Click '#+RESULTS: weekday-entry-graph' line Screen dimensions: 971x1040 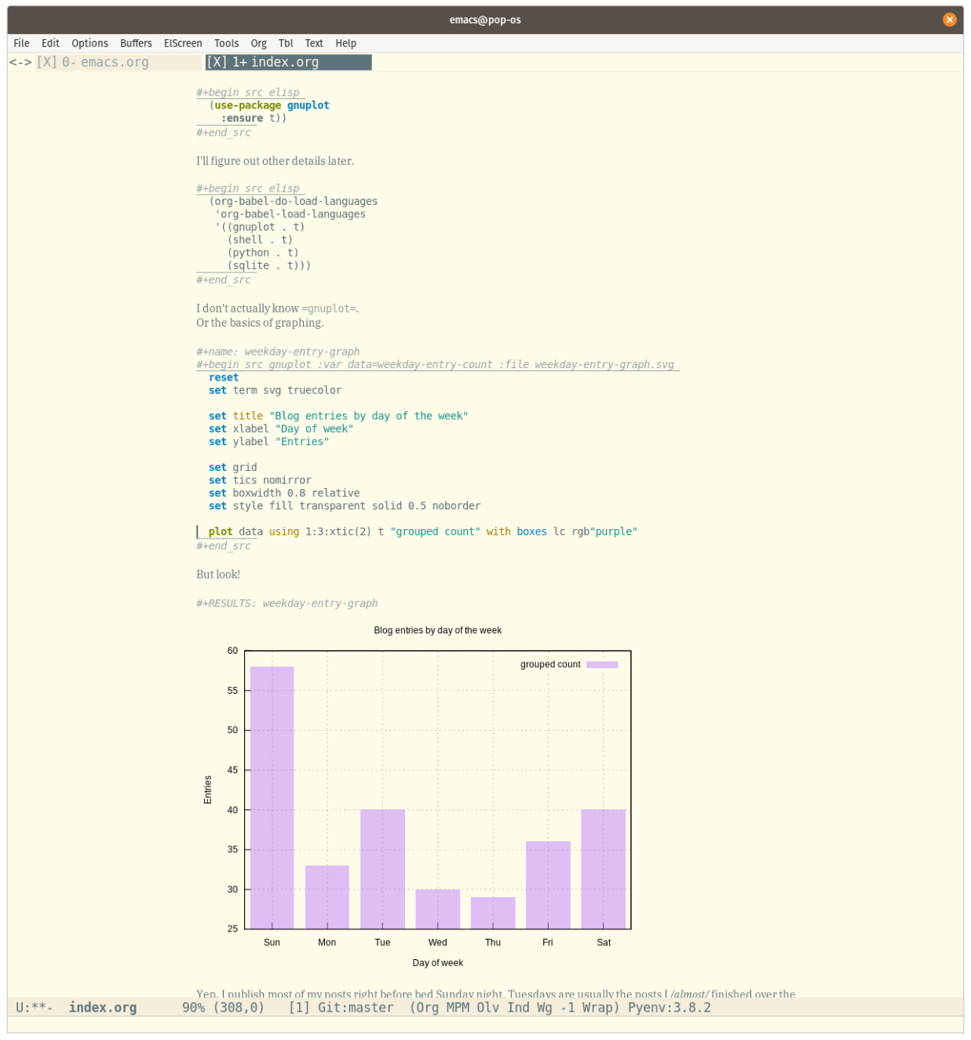287,604
